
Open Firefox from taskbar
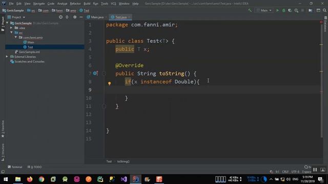click(x=30, y=179)
